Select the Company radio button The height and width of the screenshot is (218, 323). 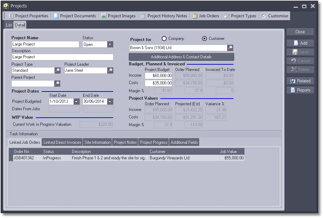tap(164, 39)
